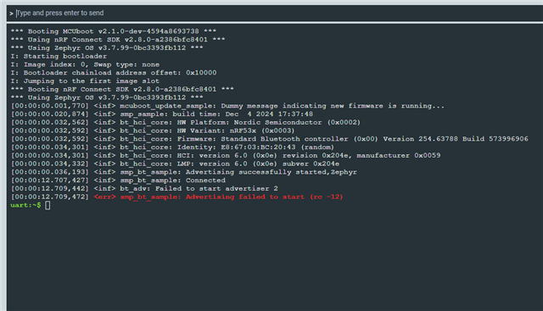Click the 'Booting MCUboot v2.1.0-dev' line

click(113, 31)
